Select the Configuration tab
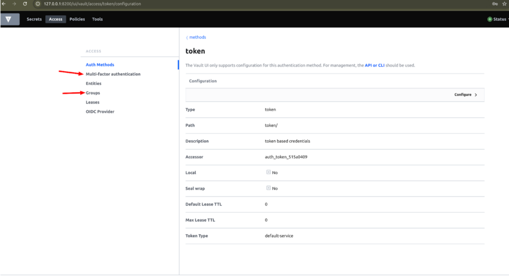This screenshot has width=509, height=277. [203, 81]
